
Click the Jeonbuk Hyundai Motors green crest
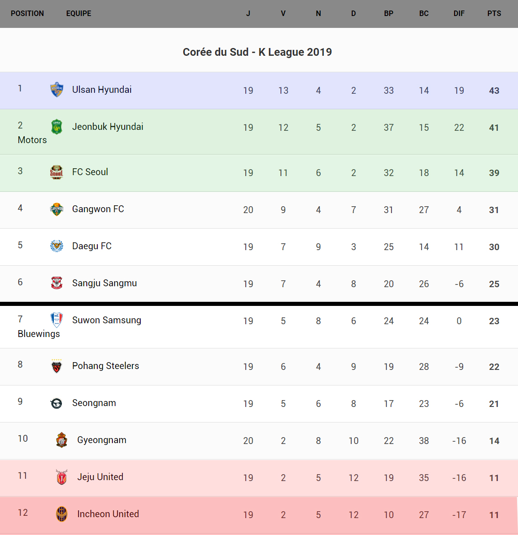pyautogui.click(x=57, y=127)
